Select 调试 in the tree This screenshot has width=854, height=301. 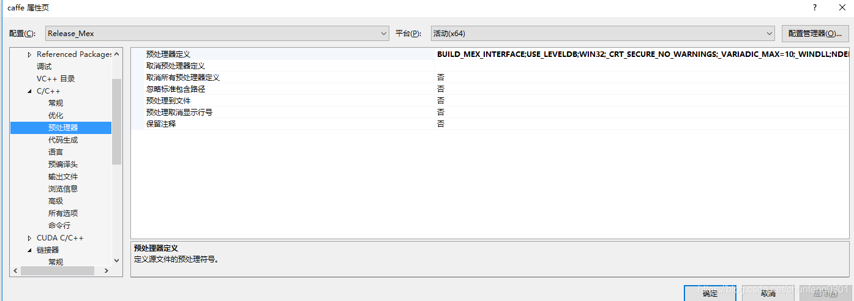[44, 67]
